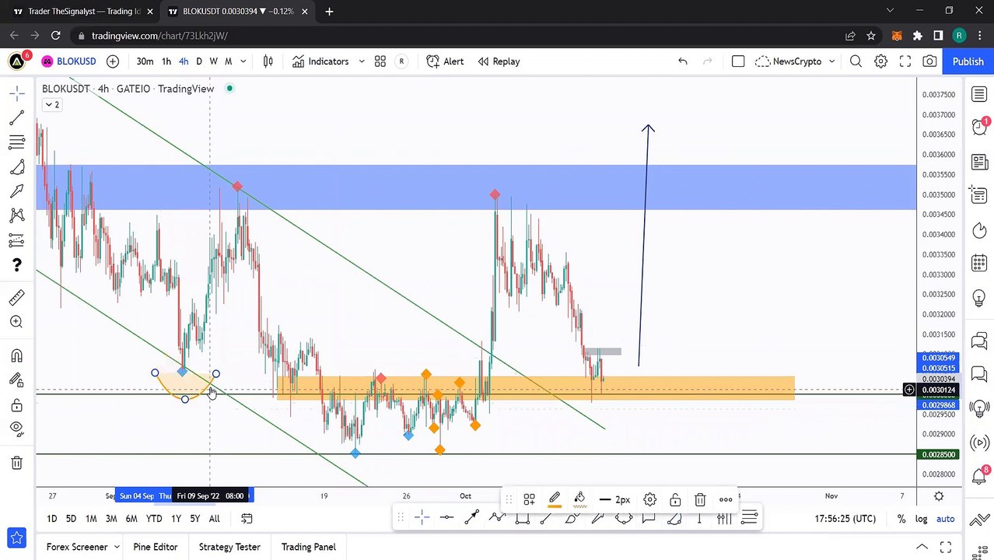Open the chart patterns tool
Viewport: 994px width, 560px height.
(x=16, y=215)
